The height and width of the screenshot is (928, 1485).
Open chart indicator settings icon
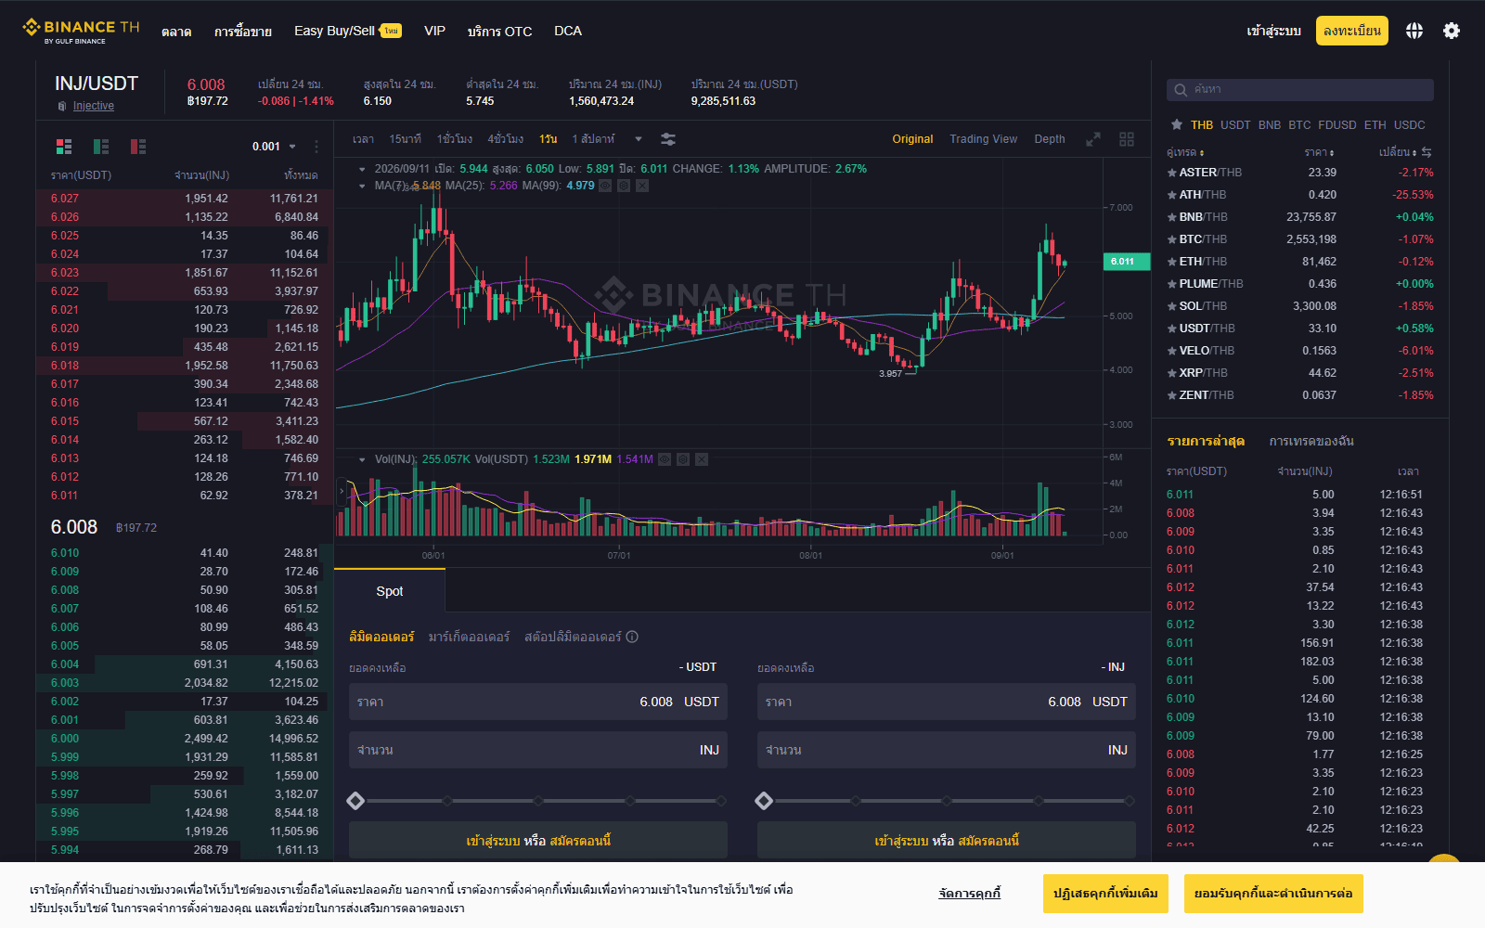click(x=668, y=139)
